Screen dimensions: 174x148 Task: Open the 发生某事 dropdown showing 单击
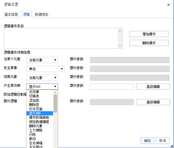(45, 69)
